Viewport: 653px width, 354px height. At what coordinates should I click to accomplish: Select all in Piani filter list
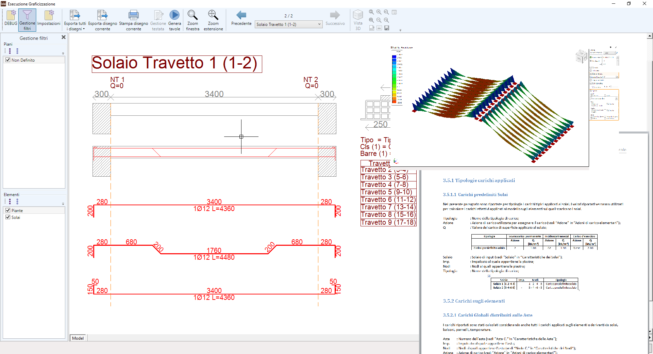[10, 51]
